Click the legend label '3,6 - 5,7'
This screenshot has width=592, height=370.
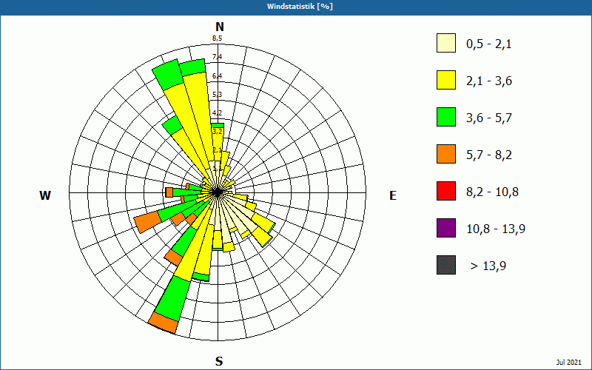tap(489, 118)
